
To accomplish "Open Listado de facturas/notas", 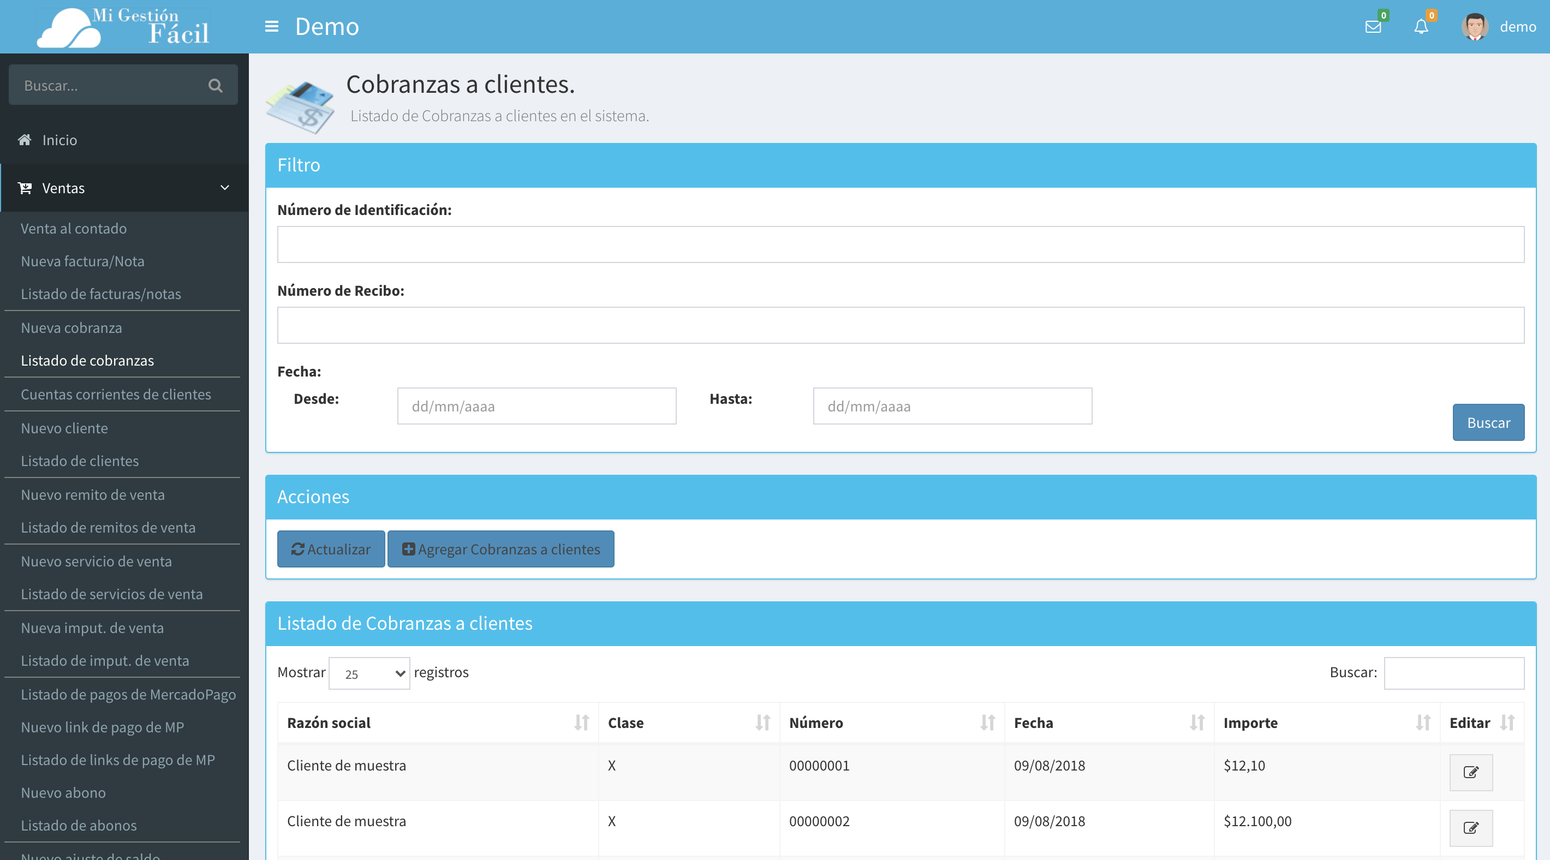I will (x=100, y=294).
